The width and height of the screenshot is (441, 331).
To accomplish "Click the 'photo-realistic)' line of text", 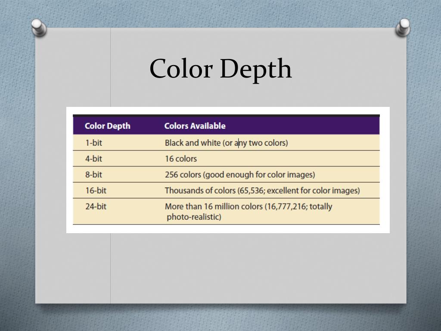I will coord(194,217).
